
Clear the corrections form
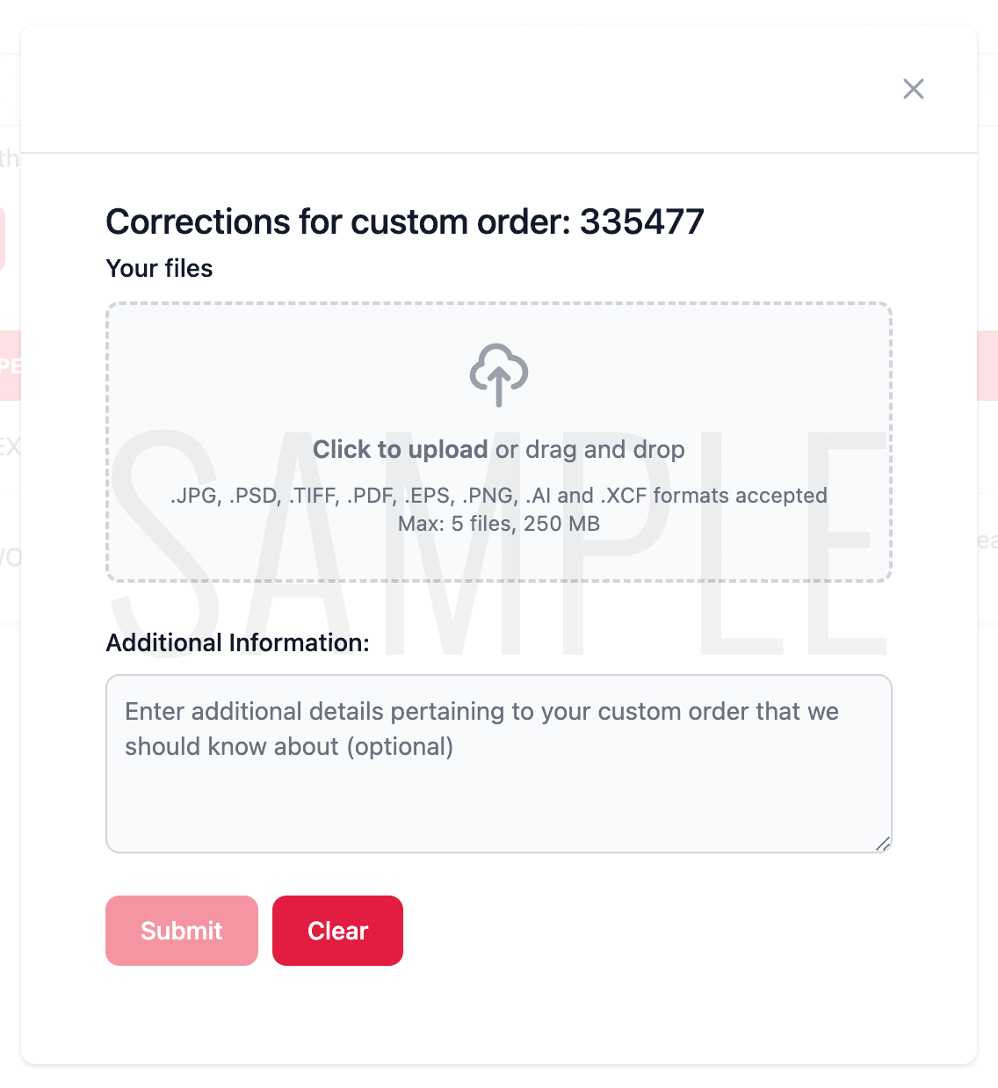pyautogui.click(x=337, y=931)
